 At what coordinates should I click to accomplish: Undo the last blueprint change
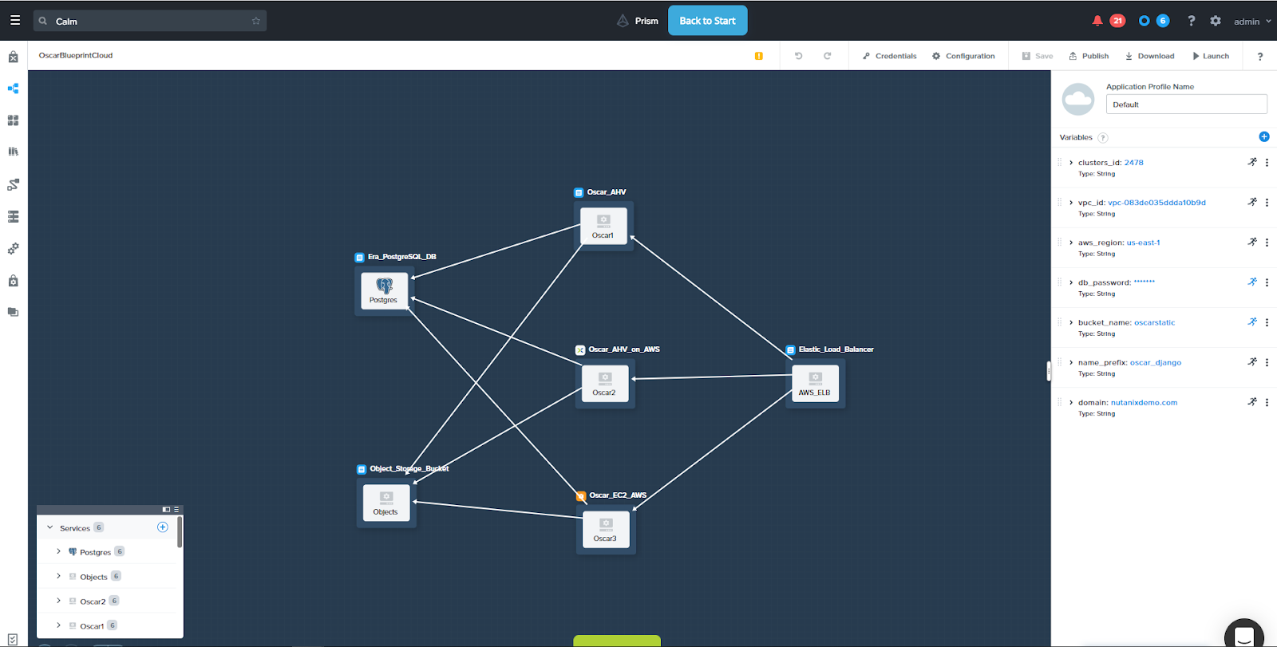(798, 56)
